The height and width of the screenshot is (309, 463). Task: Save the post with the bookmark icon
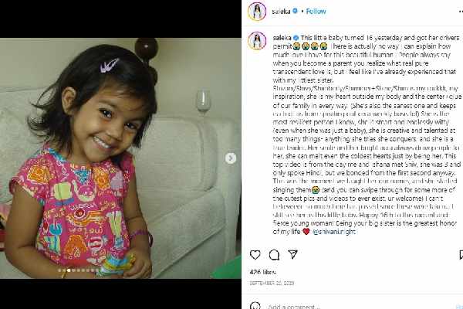pos(461,255)
